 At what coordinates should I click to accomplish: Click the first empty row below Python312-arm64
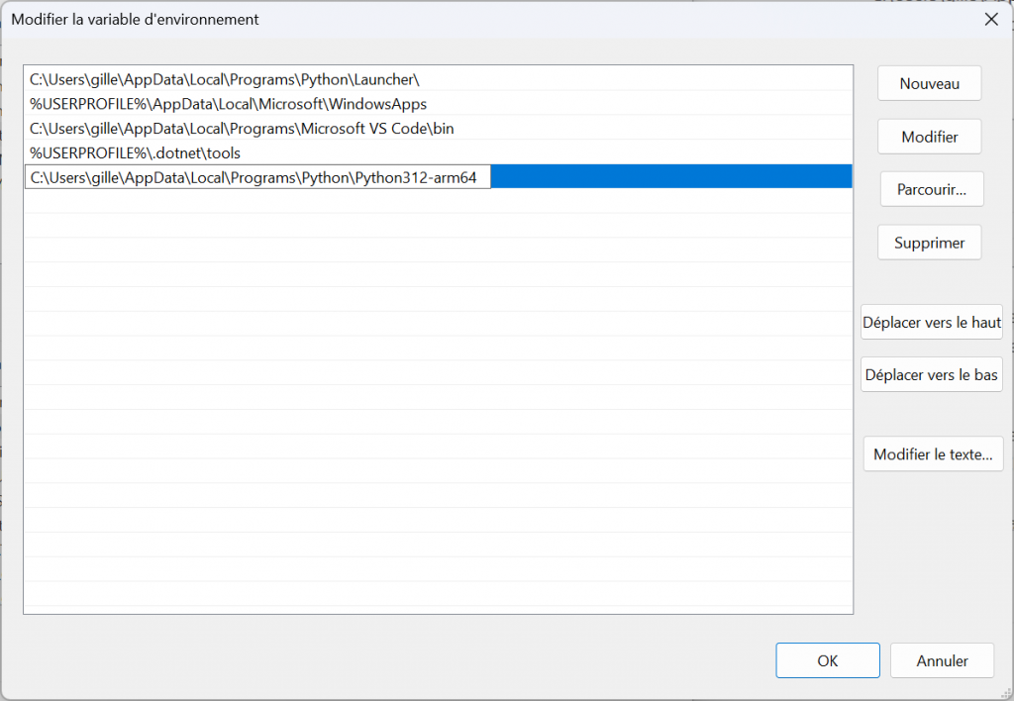pos(436,202)
